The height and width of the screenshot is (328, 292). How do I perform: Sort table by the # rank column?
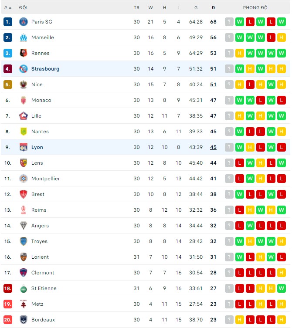(x=7, y=8)
